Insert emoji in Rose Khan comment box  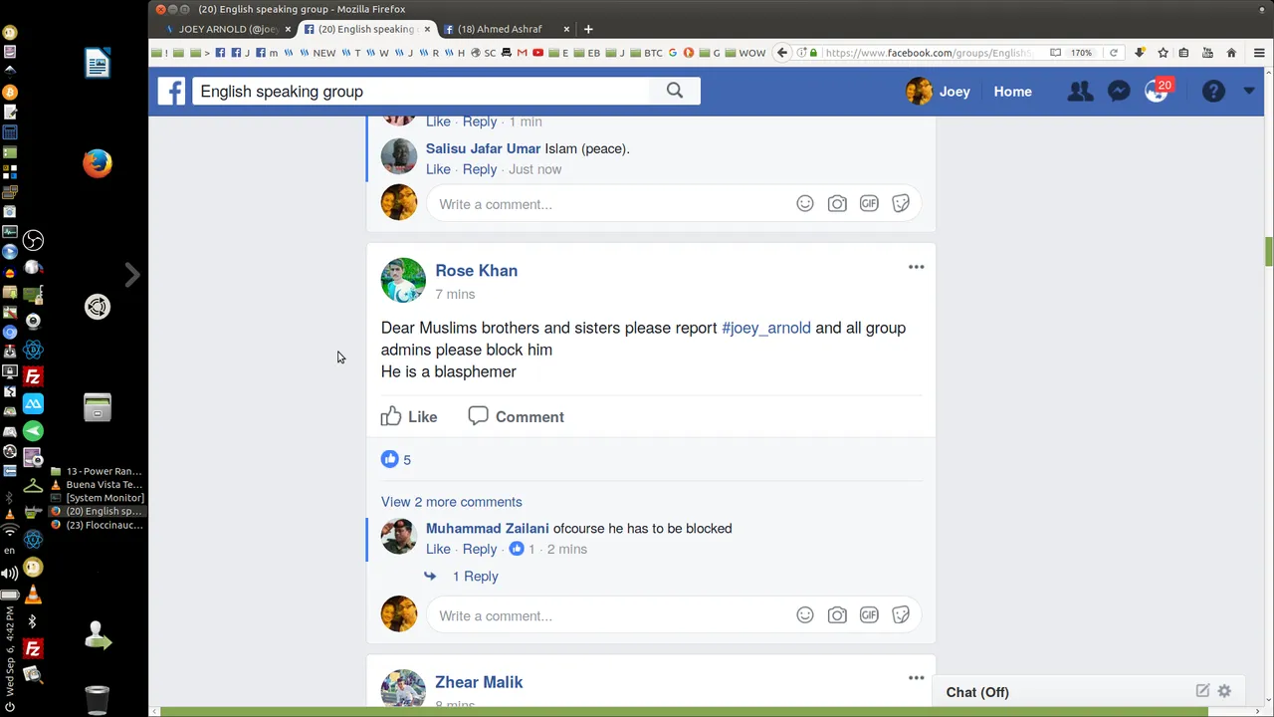805,615
